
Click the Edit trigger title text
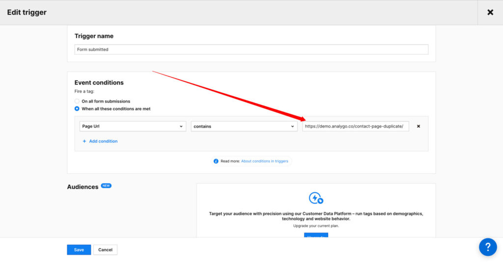pyautogui.click(x=27, y=12)
